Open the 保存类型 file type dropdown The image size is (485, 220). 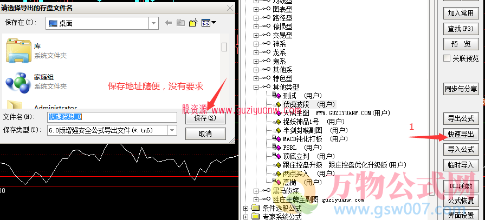[x=172, y=130]
